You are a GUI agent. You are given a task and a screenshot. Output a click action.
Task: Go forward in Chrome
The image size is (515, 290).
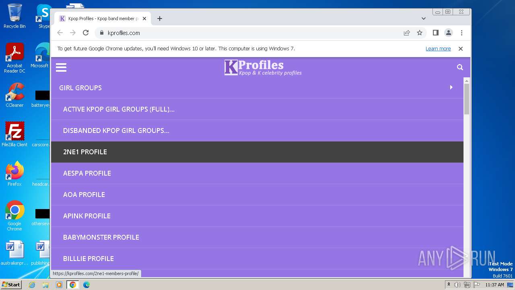73,33
